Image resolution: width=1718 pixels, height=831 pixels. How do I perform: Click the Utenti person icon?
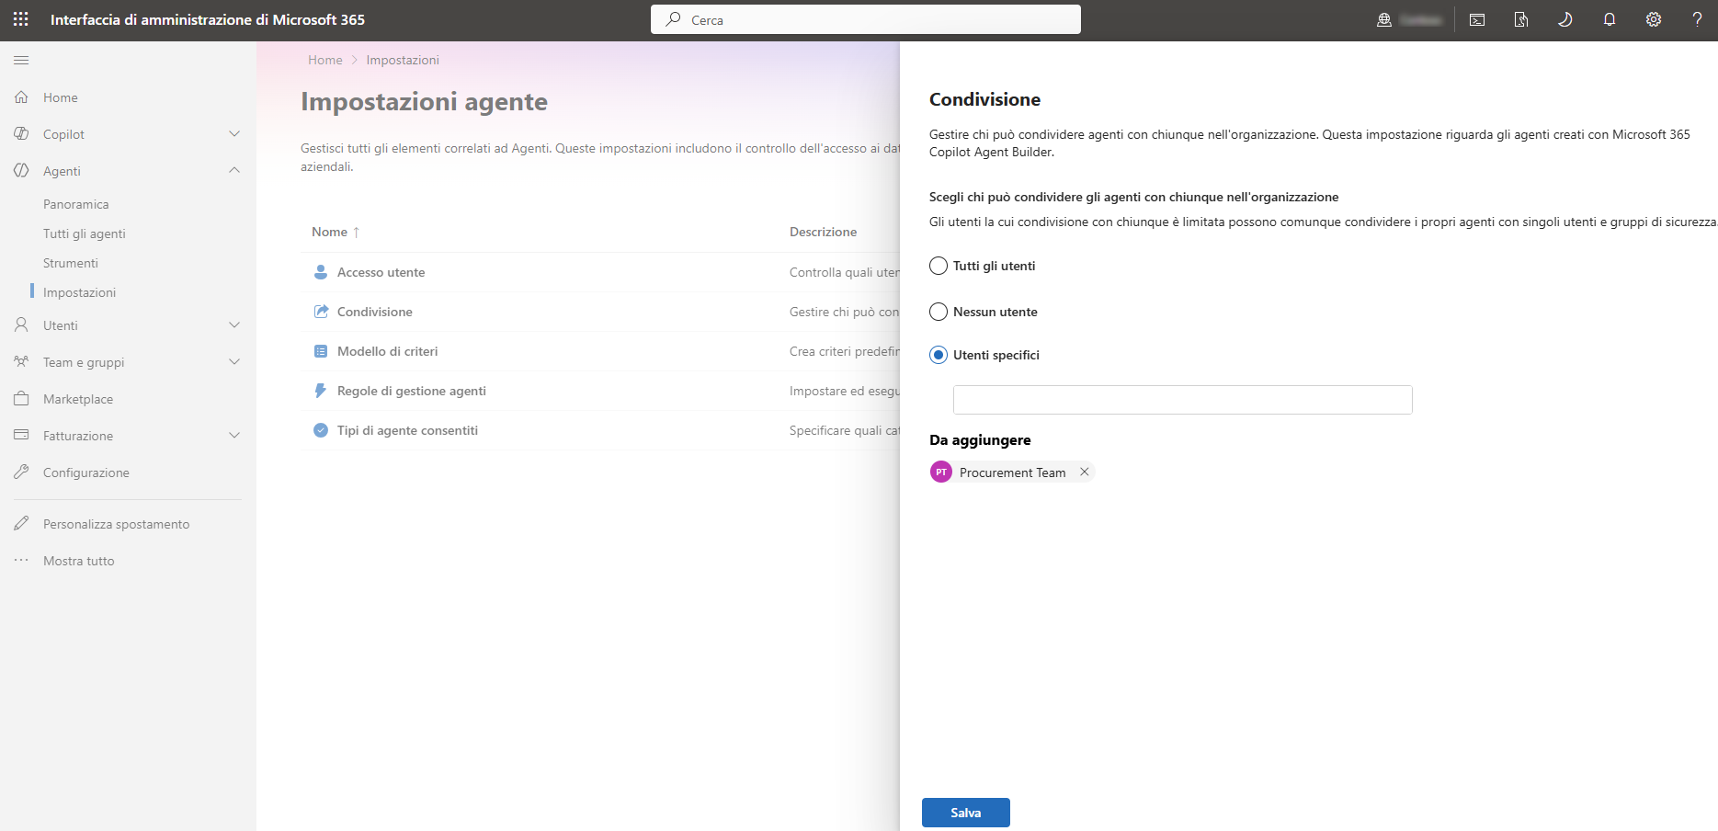21,324
